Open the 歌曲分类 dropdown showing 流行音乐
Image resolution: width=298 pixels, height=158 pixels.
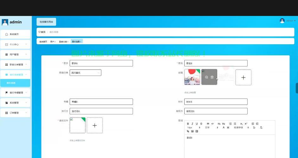pyautogui.click(x=85, y=73)
